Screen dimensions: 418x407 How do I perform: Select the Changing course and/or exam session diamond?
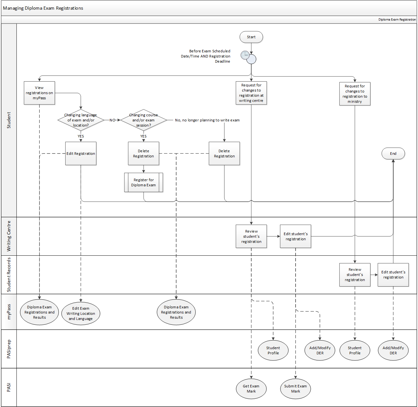[x=143, y=120]
